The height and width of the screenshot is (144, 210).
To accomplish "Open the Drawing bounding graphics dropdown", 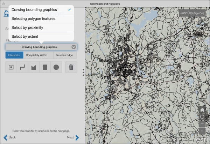I will [41, 47].
